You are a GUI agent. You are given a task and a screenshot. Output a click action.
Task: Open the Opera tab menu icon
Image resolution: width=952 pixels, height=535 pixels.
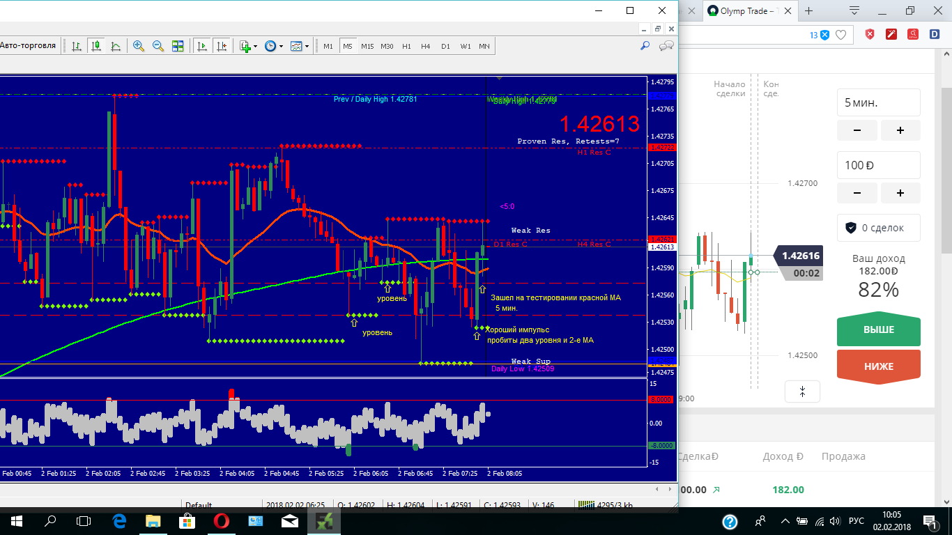point(854,10)
